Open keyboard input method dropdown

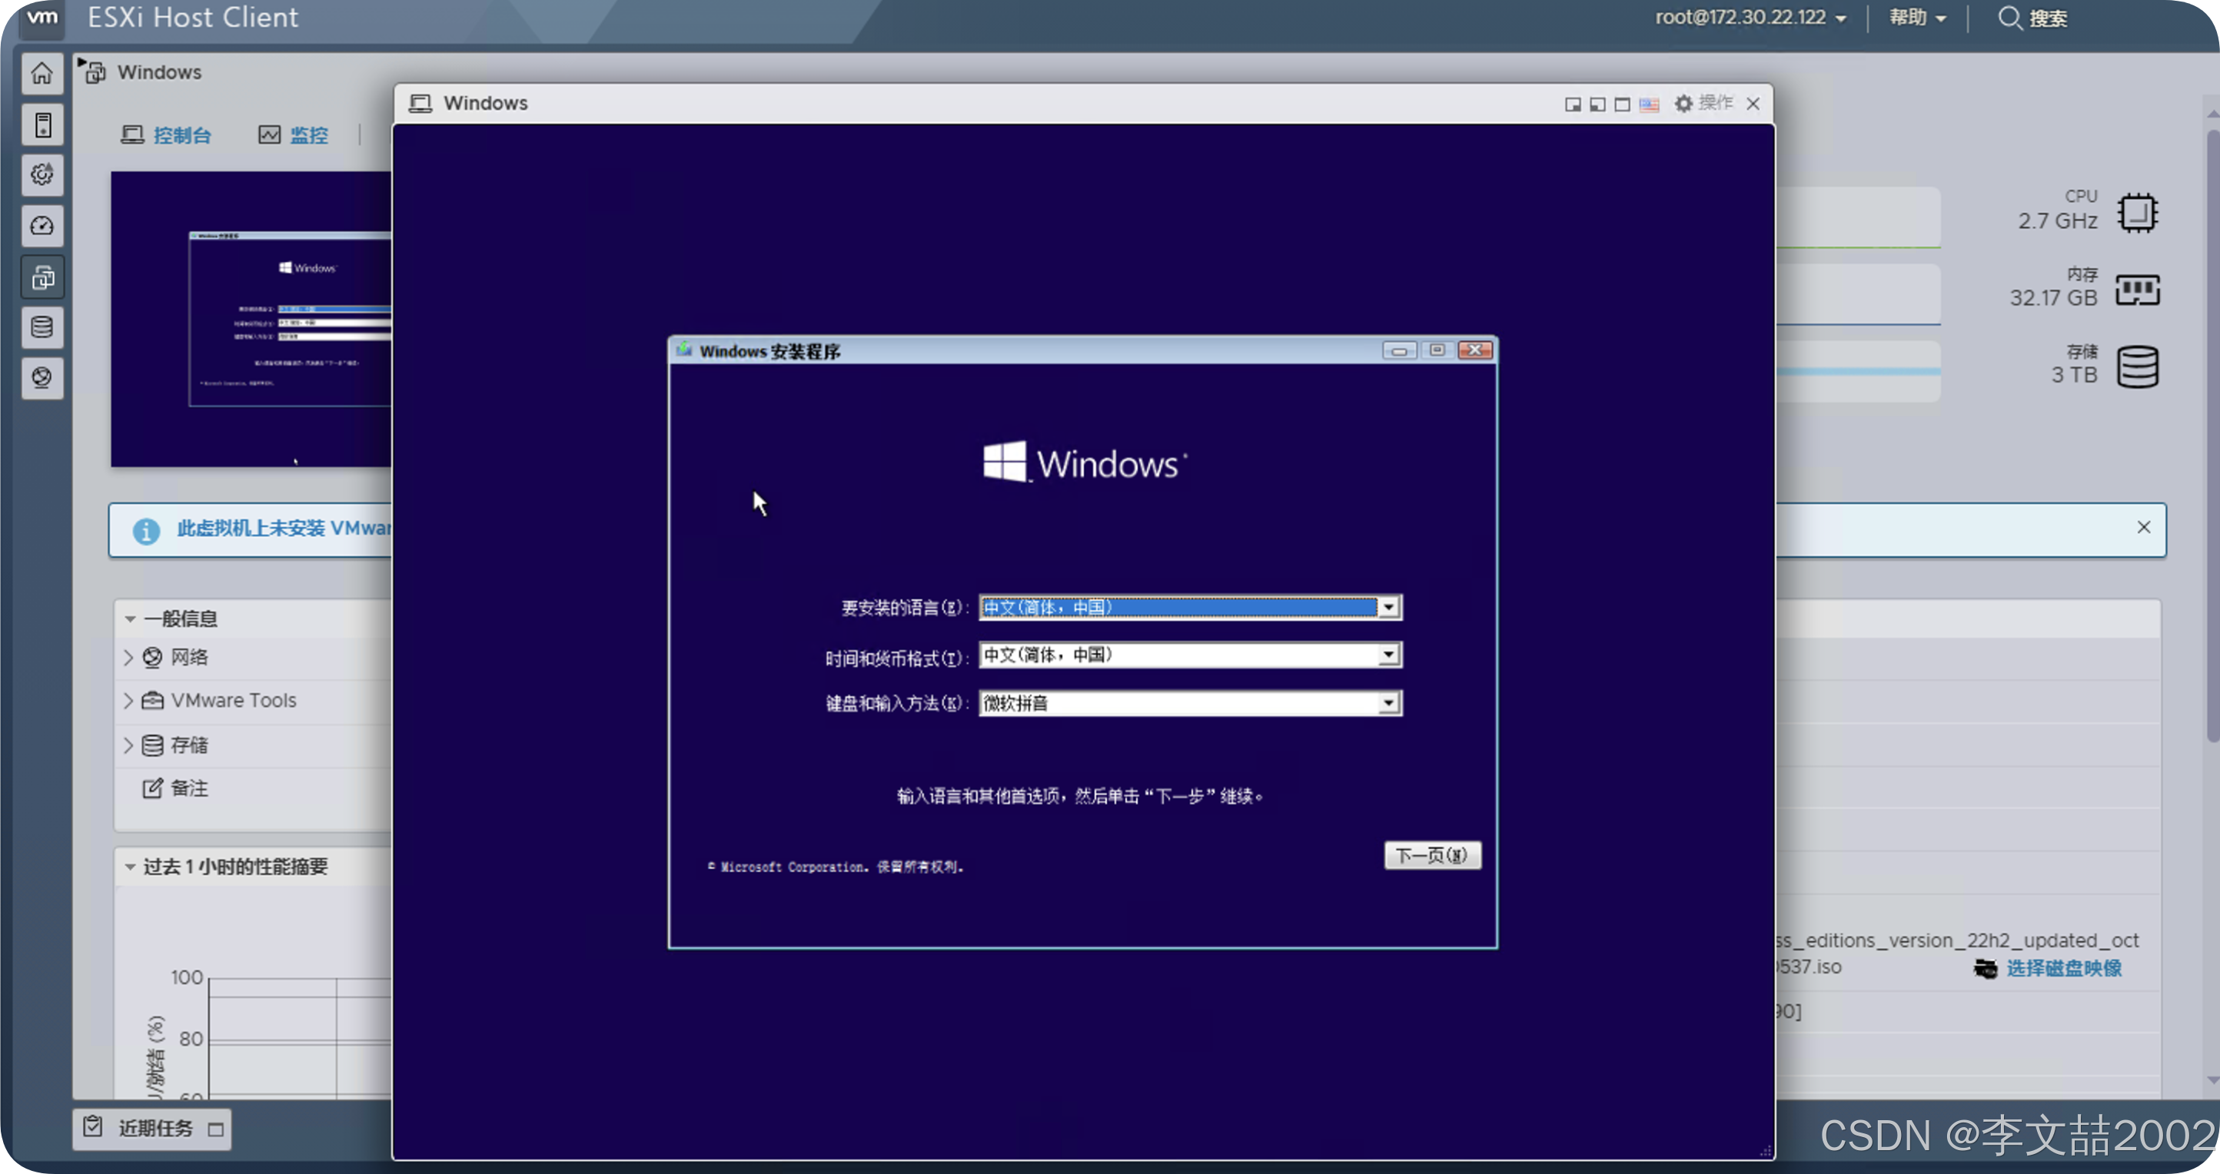point(1387,704)
